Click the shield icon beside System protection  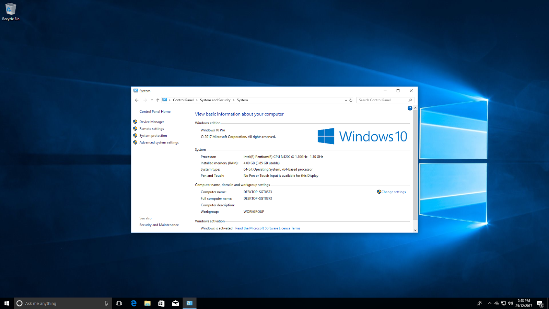point(135,136)
